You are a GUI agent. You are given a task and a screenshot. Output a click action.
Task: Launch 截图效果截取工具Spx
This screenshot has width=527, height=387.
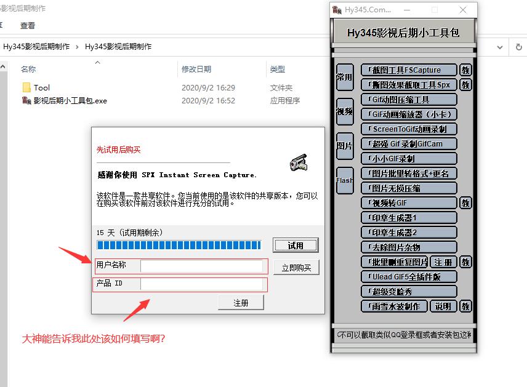409,85
